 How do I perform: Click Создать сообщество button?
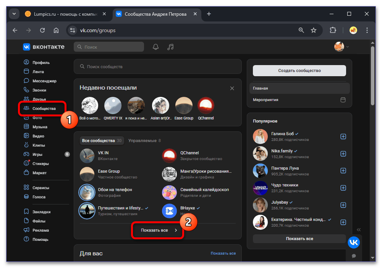coord(299,70)
